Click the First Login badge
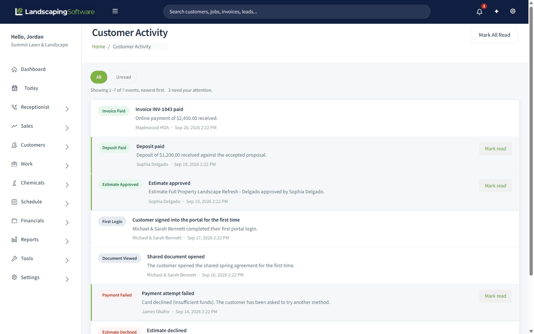This screenshot has width=534, height=334. [x=112, y=222]
